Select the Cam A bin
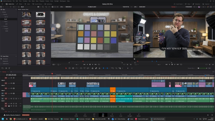The height and width of the screenshot is (121, 215). 6,17
